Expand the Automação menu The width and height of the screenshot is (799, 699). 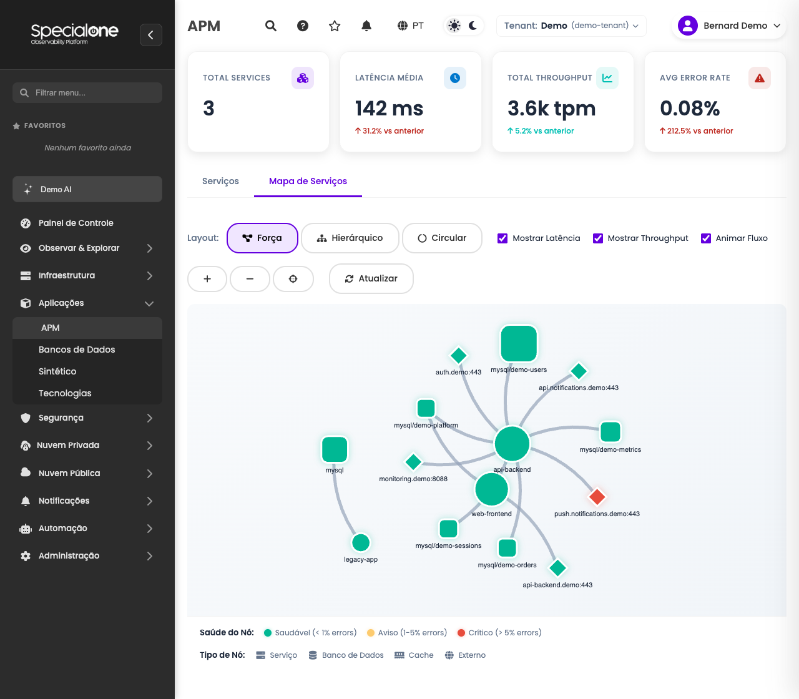tap(87, 528)
